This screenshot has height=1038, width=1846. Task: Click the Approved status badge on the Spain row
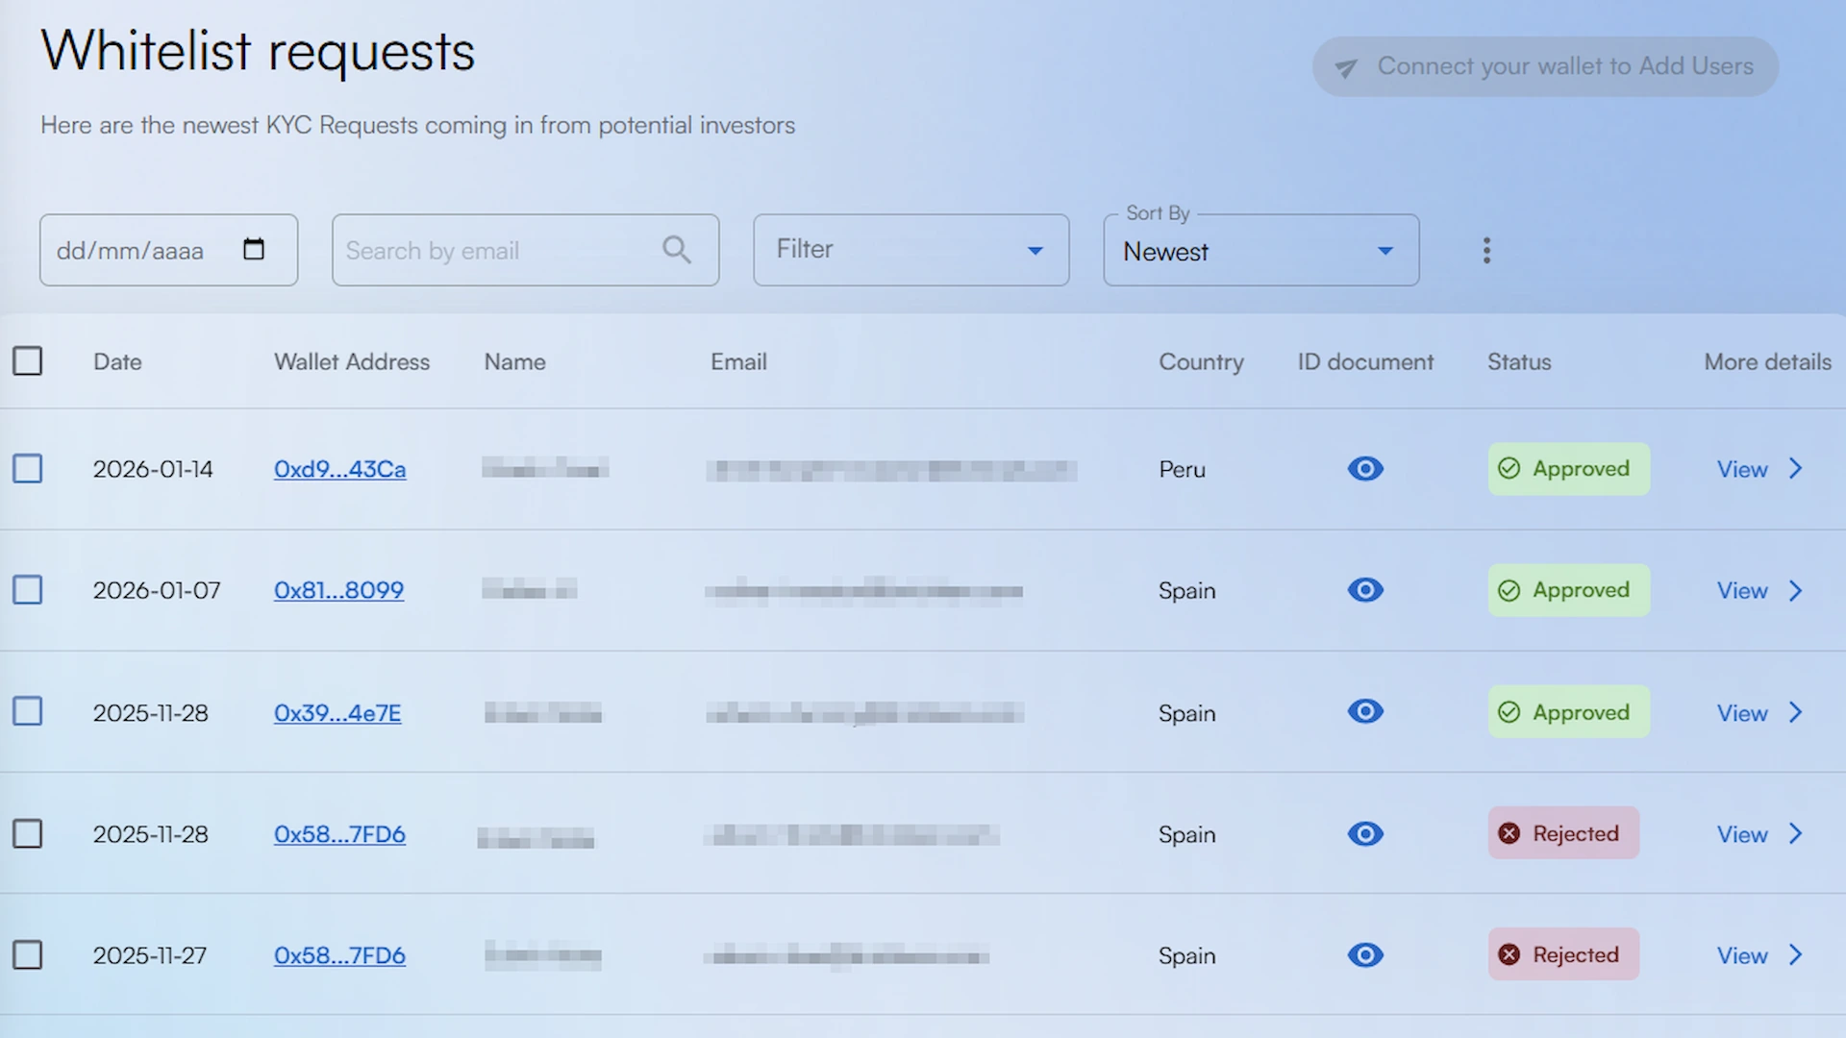1568,590
